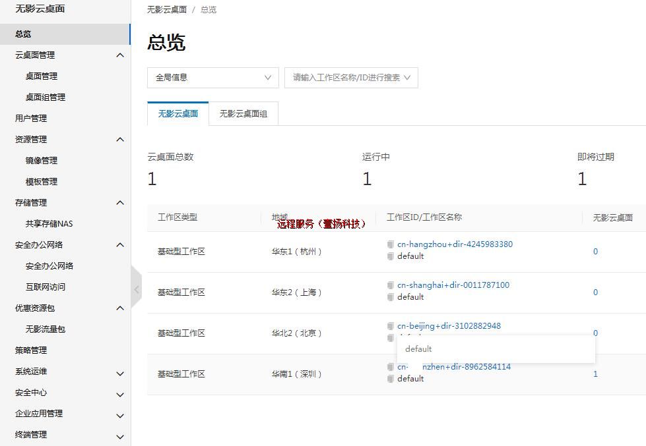Click copy icon beside cn-shanghai workspace ID
Screen dimensions: 646x446
coord(391,285)
